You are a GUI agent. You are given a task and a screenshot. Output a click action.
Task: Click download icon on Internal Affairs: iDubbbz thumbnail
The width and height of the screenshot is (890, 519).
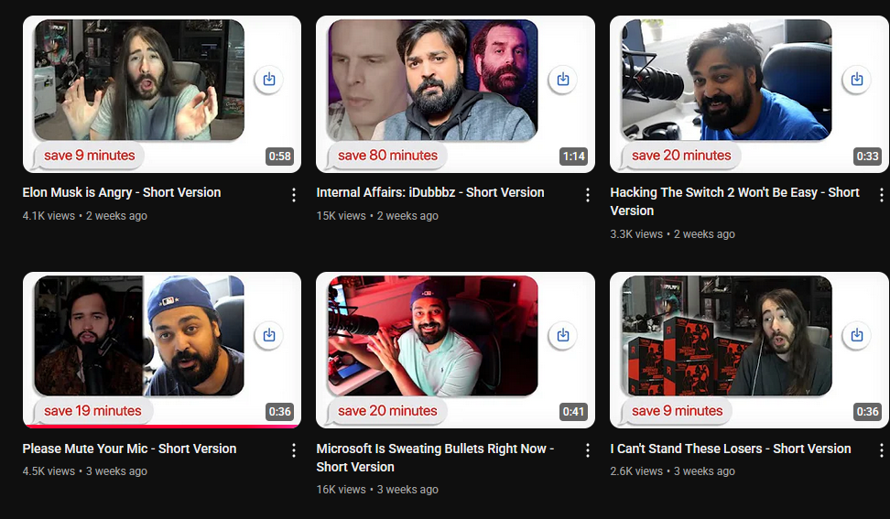563,79
